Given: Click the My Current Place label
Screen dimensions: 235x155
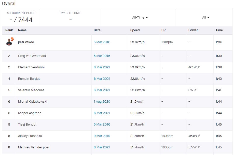Looking at the screenshot, I should [21, 13].
